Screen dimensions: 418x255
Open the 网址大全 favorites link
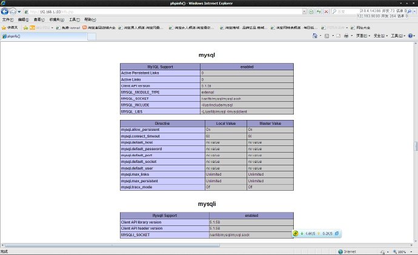pos(360,28)
